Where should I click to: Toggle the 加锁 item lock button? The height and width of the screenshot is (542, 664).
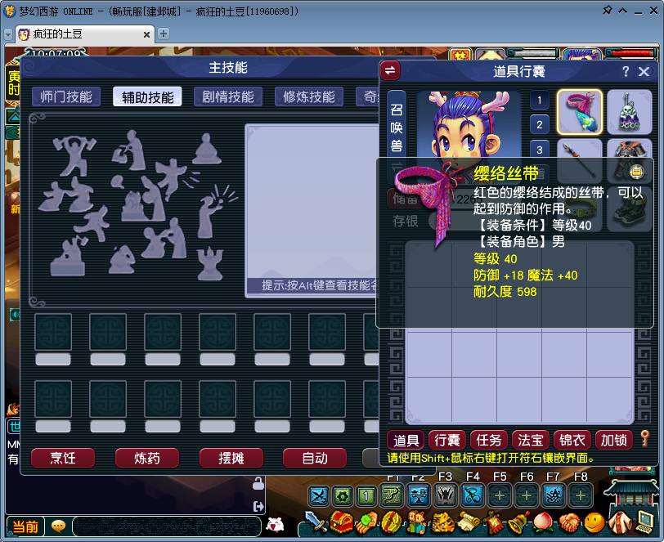click(x=614, y=440)
